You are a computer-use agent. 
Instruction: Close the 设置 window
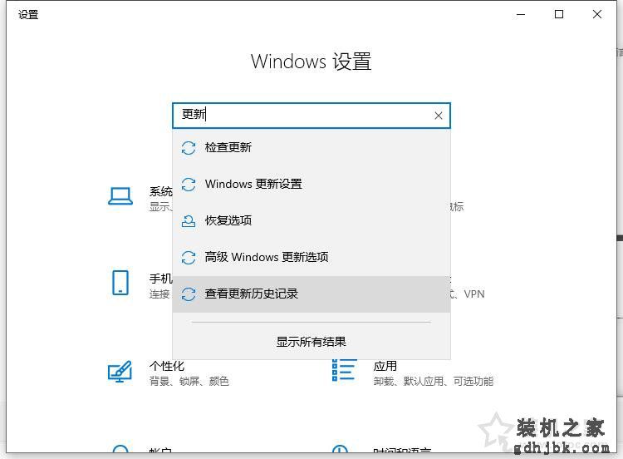[x=596, y=15]
